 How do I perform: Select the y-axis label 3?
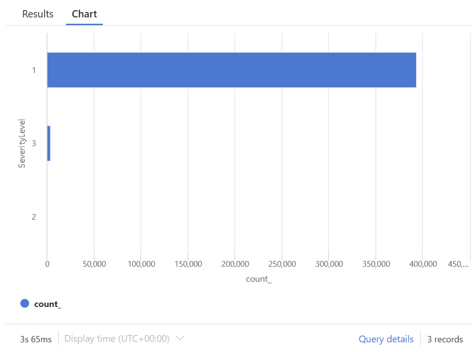click(34, 143)
